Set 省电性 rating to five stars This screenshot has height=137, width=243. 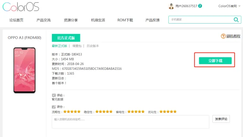(x=143, y=112)
